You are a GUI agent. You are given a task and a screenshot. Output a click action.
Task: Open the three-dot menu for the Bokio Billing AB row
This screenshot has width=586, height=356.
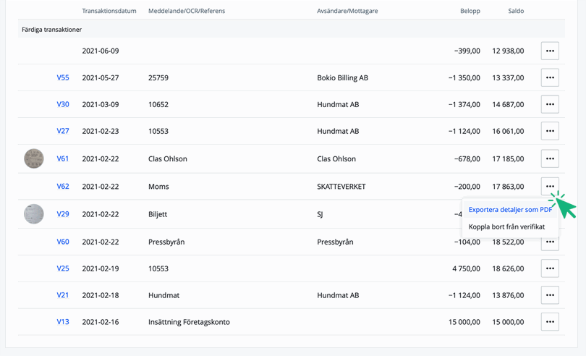(x=550, y=77)
